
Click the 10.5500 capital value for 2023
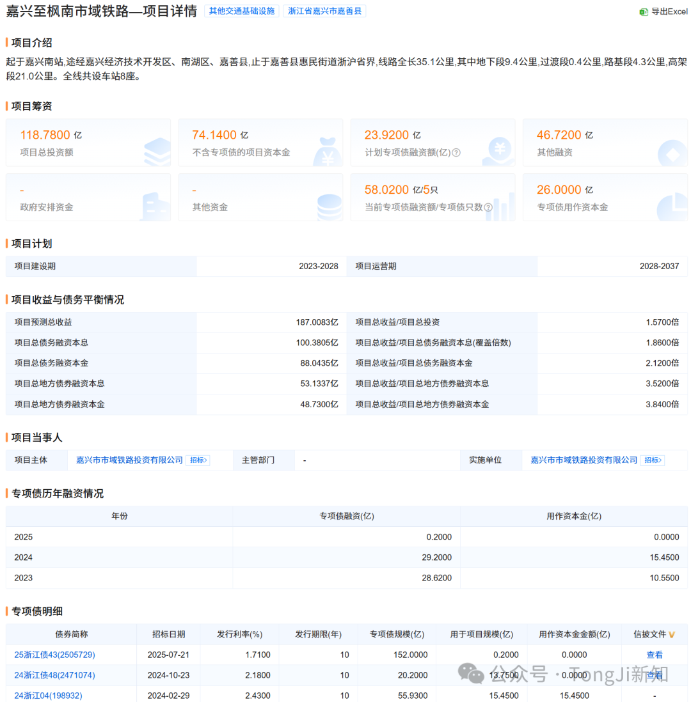[665, 578]
